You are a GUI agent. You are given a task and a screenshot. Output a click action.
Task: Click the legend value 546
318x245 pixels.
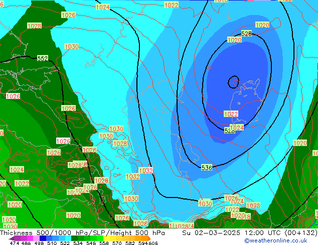point(91,243)
